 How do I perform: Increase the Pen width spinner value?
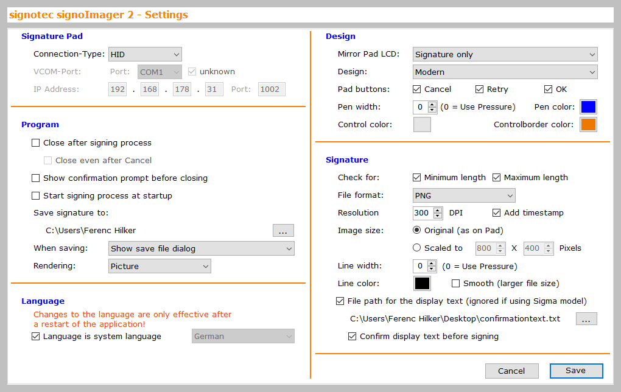coord(432,104)
